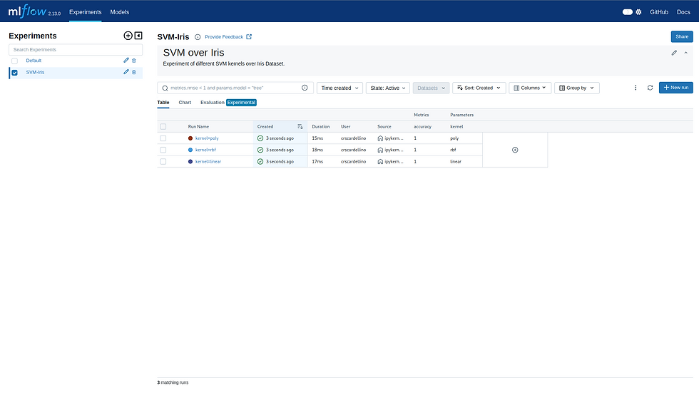Select all runs with header checkbox
The width and height of the screenshot is (699, 393).
pyautogui.click(x=163, y=126)
